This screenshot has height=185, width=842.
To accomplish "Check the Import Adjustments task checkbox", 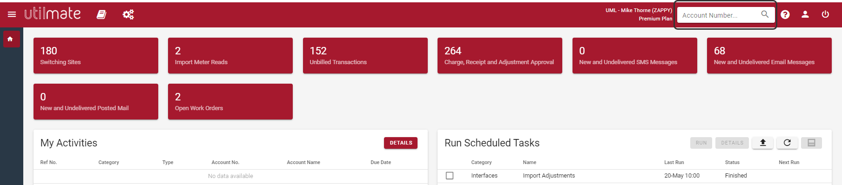I will [x=450, y=176].
